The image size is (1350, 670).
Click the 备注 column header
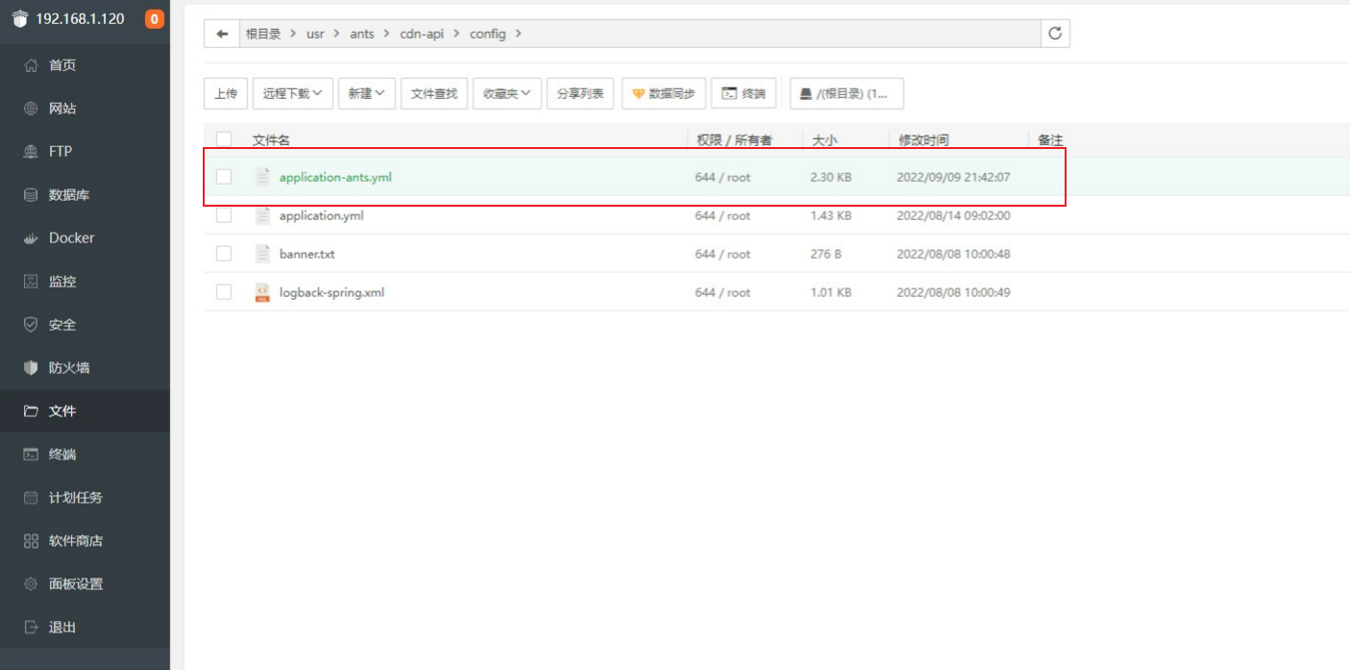click(1050, 140)
